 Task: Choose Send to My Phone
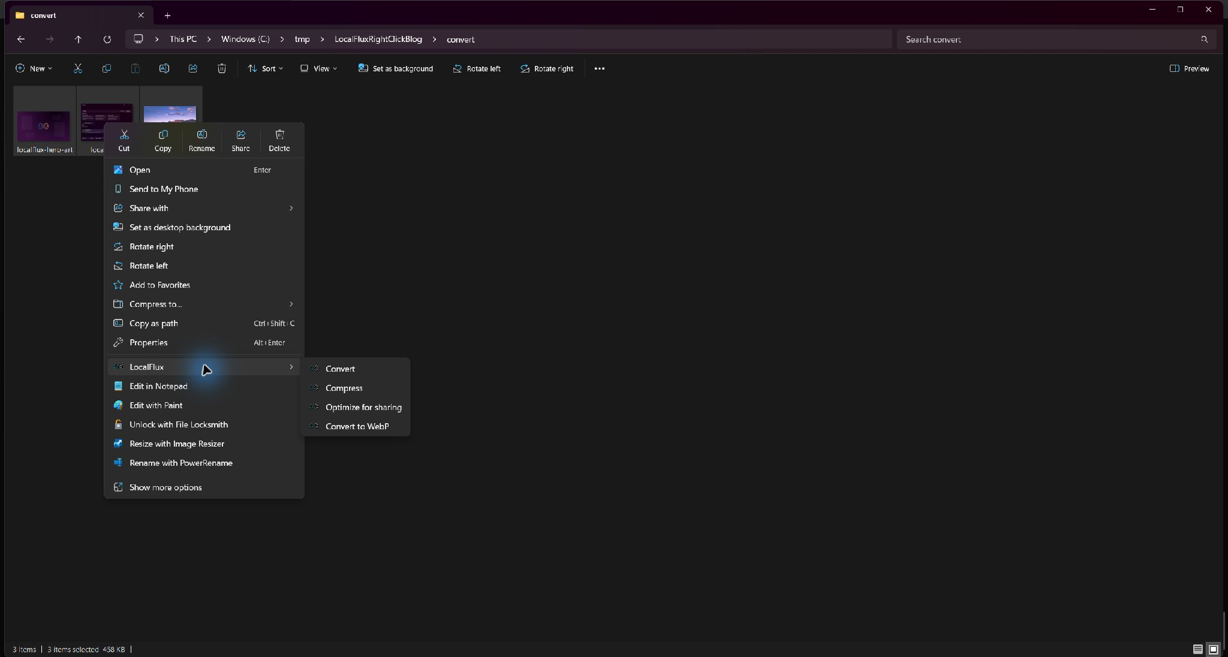(204, 189)
